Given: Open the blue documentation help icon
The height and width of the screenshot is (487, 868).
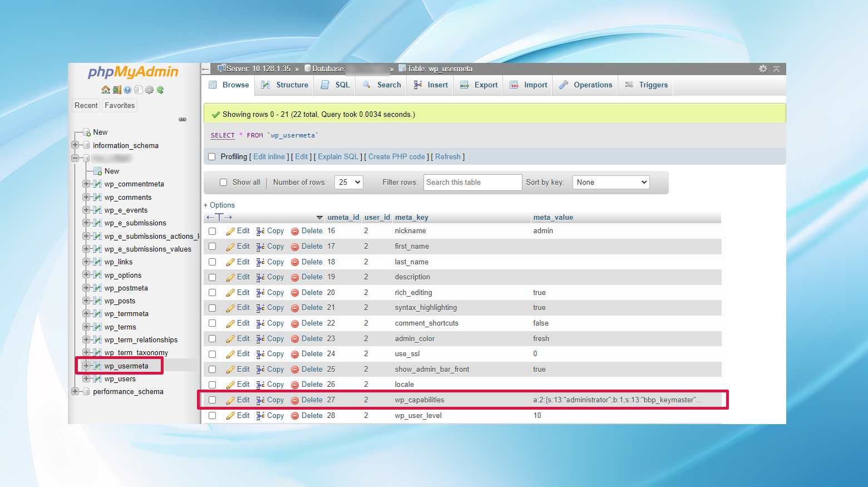Looking at the screenshot, I should pos(127,90).
